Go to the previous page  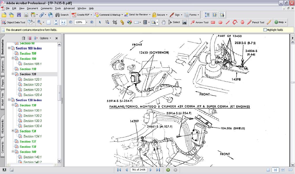pyautogui.click(x=126, y=170)
